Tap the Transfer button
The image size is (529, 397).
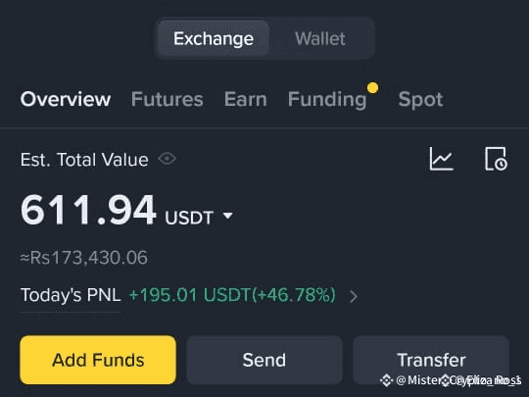click(x=431, y=360)
